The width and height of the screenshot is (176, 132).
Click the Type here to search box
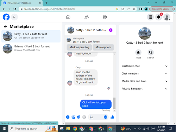coord(33,129)
